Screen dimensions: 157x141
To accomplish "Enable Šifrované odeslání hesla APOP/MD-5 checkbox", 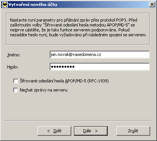I will click(x=16, y=81).
